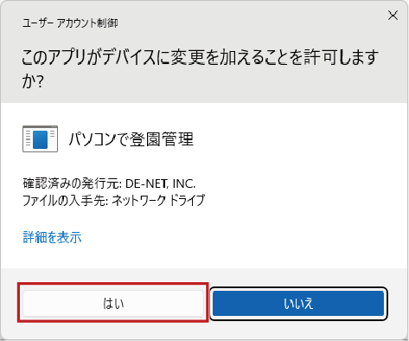The image size is (409, 341).
Task: Select the blue いいえ default button
Action: click(298, 303)
